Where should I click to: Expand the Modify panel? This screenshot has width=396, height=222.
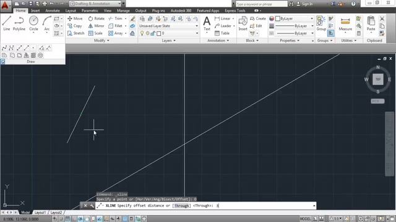pos(101,41)
